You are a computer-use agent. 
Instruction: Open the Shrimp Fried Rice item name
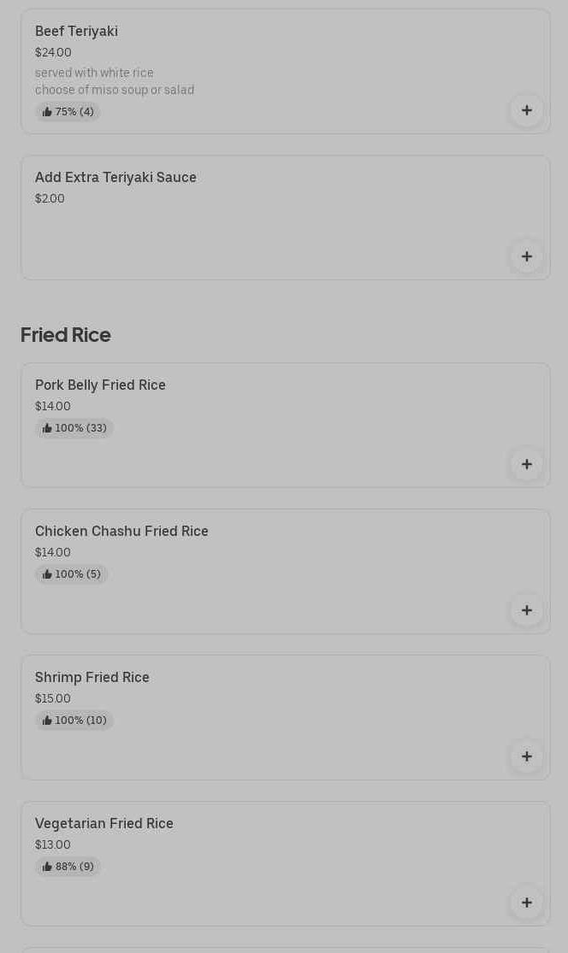[92, 678]
